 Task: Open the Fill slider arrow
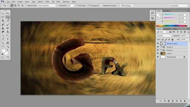[x=188, y=40]
